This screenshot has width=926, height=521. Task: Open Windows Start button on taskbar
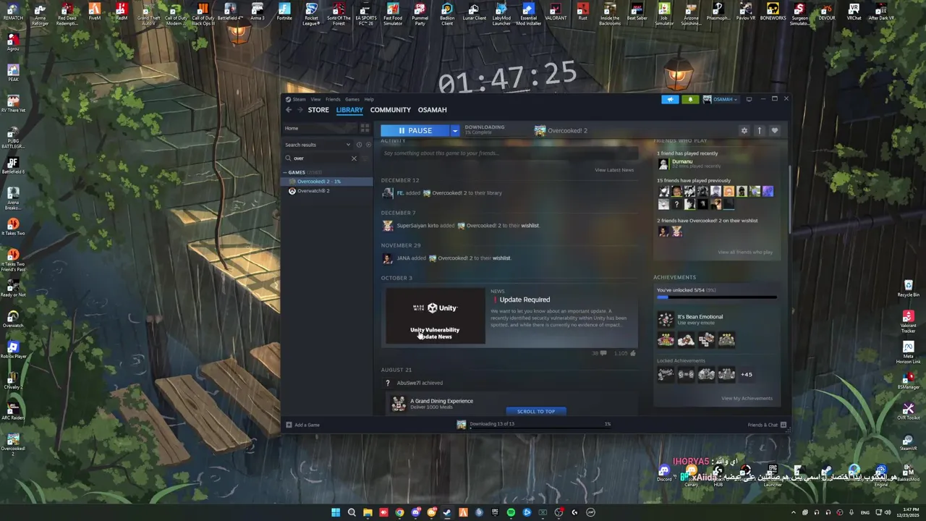coord(336,512)
